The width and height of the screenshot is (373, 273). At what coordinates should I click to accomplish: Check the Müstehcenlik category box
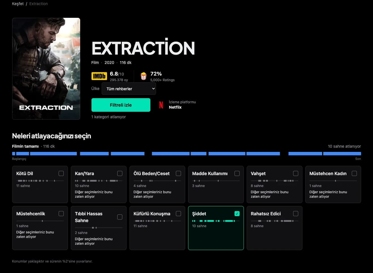click(61, 214)
